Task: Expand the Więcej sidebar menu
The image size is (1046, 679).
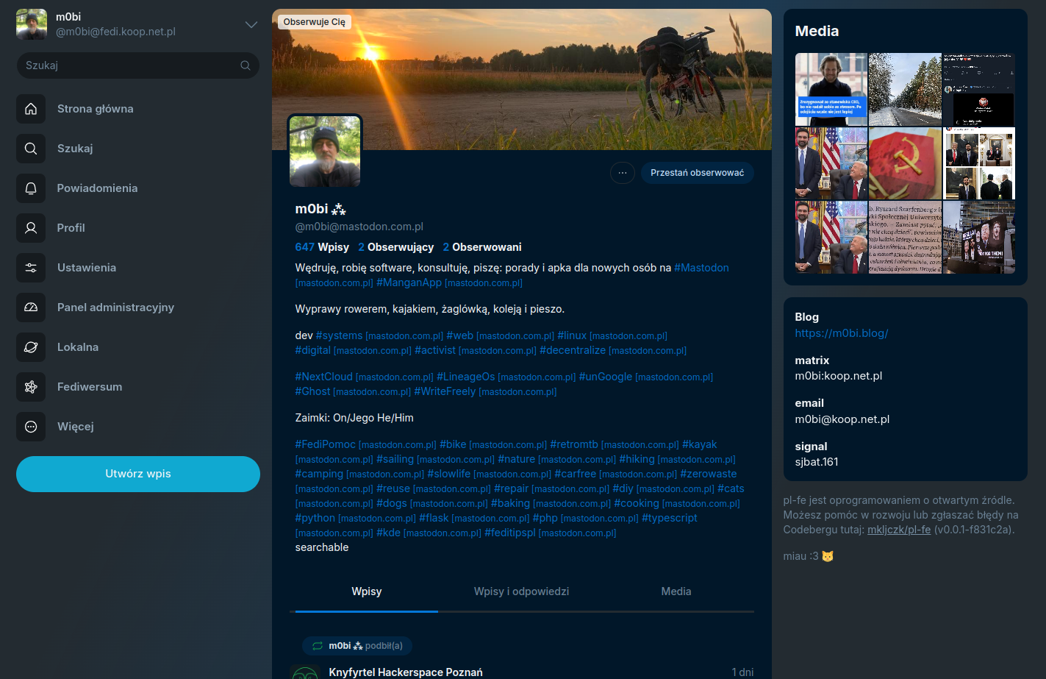Action: 31,427
